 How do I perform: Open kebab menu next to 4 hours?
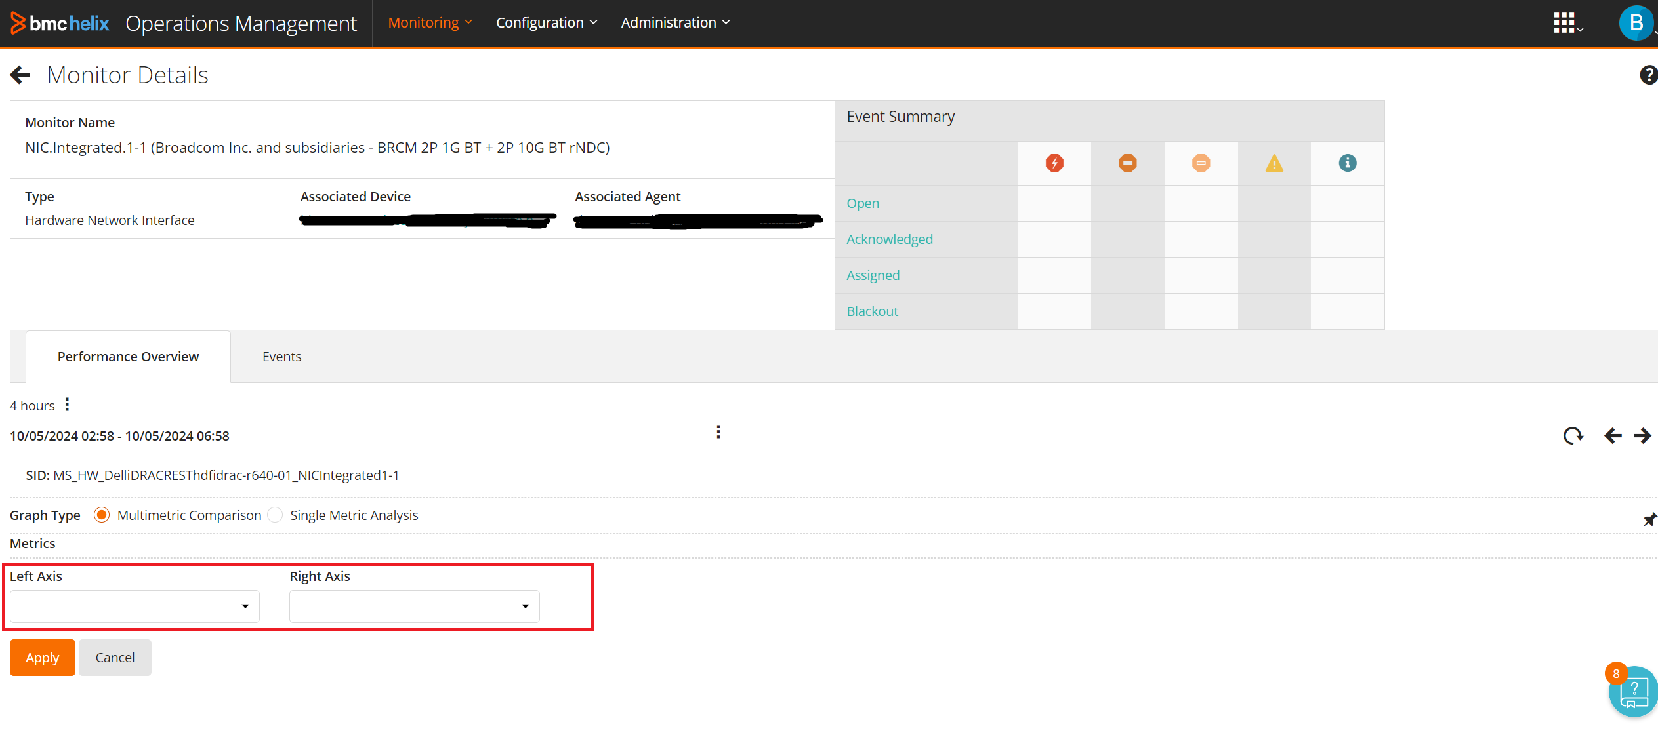(x=67, y=405)
